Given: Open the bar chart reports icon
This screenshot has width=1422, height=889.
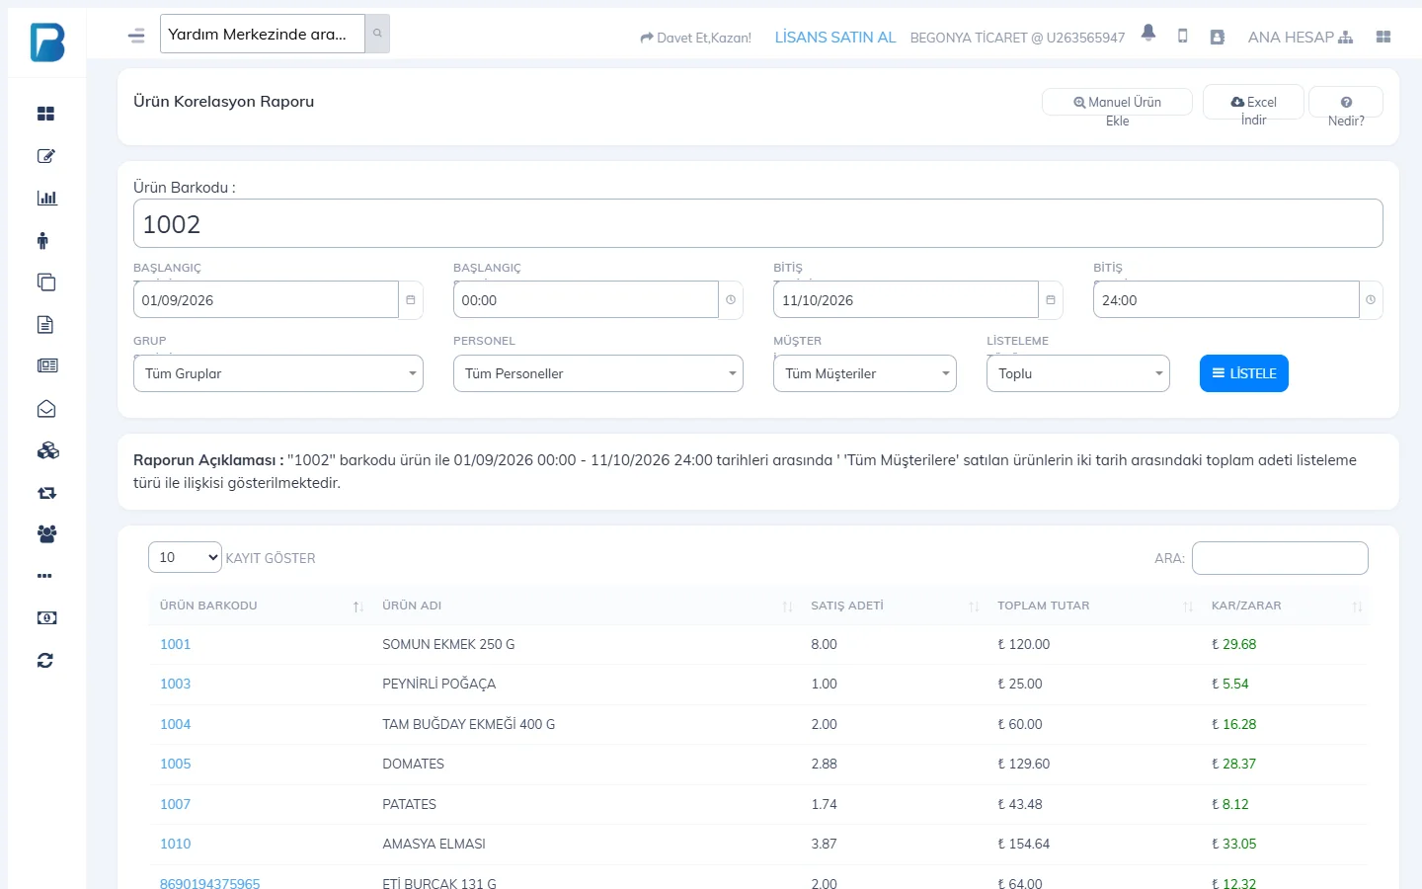Looking at the screenshot, I should [46, 198].
